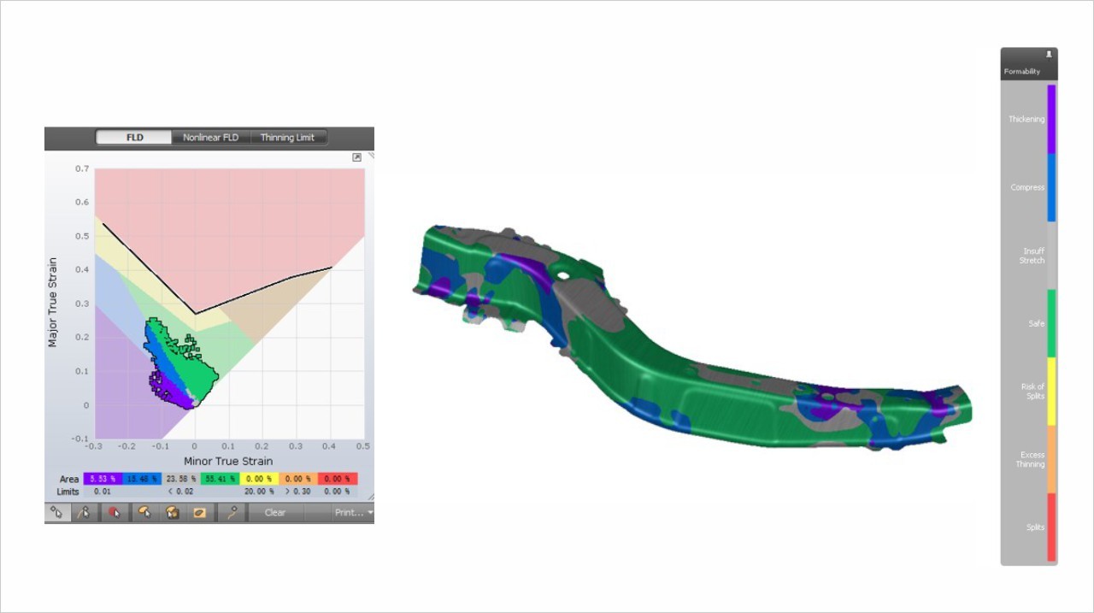Choose the red circle area selection tool
The image size is (1094, 613).
(x=115, y=512)
